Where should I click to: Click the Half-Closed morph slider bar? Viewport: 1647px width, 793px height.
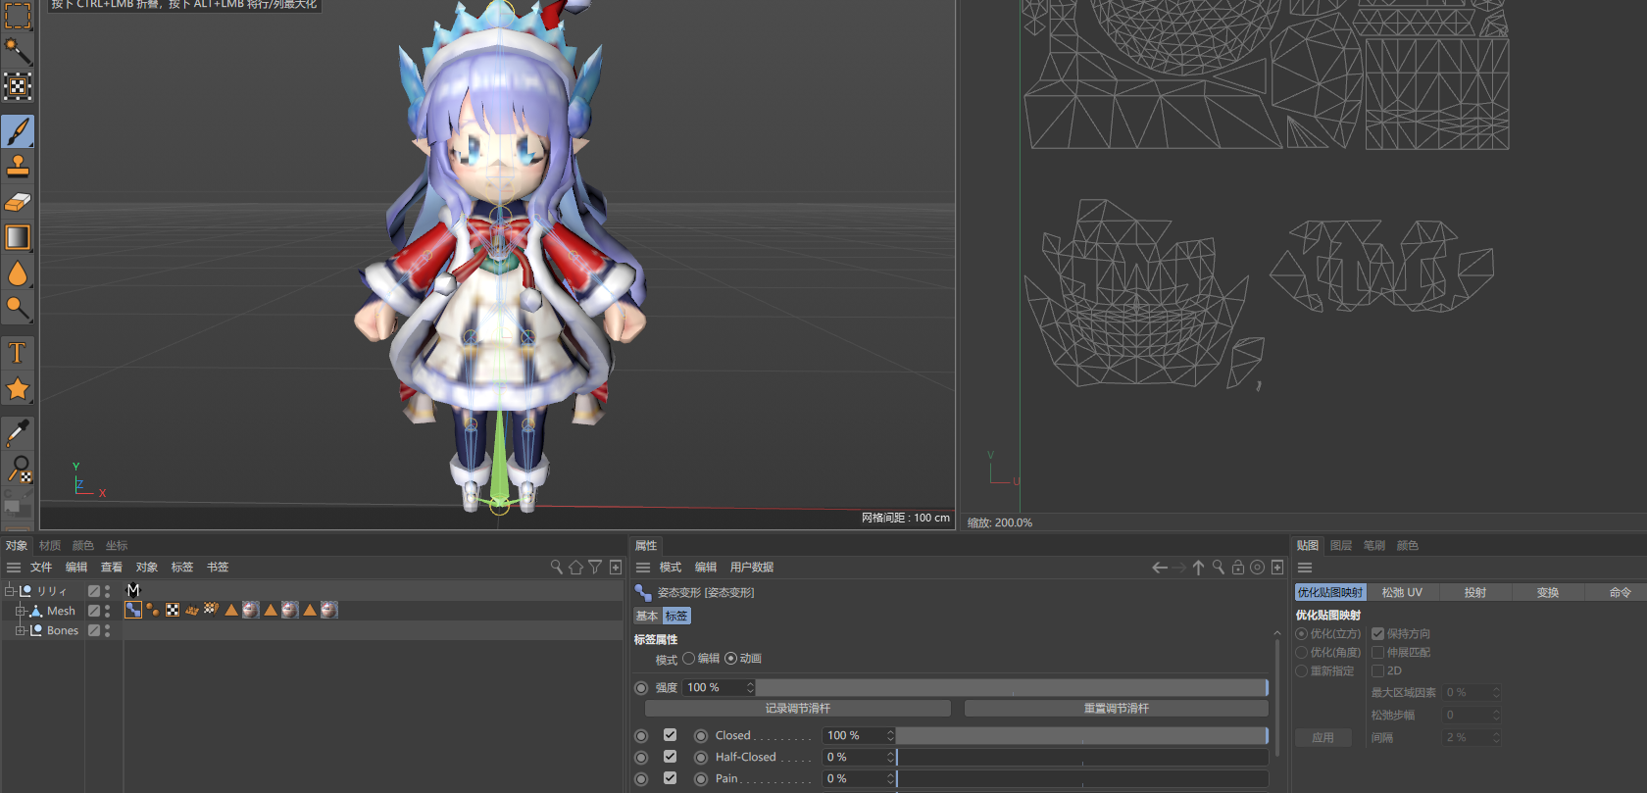pos(1082,757)
